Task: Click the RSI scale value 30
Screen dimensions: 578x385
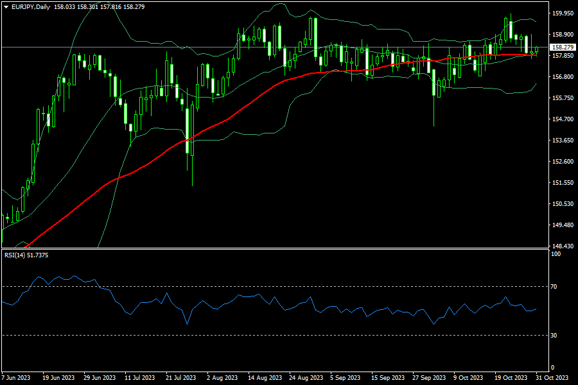Action: tap(554, 335)
